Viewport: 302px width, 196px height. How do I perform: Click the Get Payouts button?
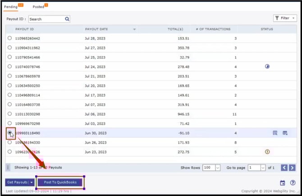[x=17, y=182]
